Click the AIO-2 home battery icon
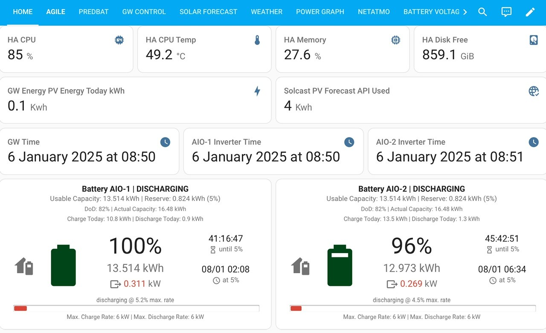 tap(300, 266)
